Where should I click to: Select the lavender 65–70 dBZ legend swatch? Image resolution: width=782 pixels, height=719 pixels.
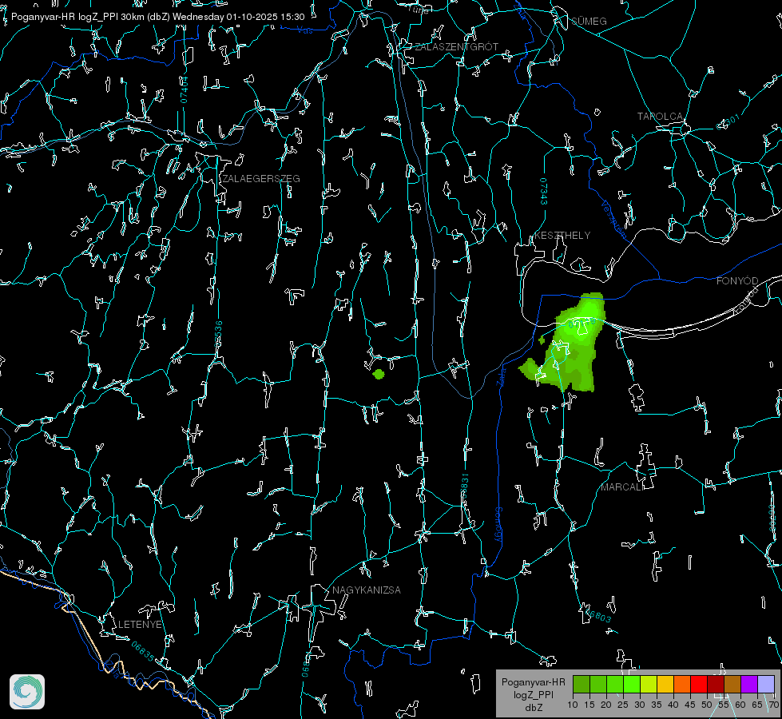click(765, 684)
